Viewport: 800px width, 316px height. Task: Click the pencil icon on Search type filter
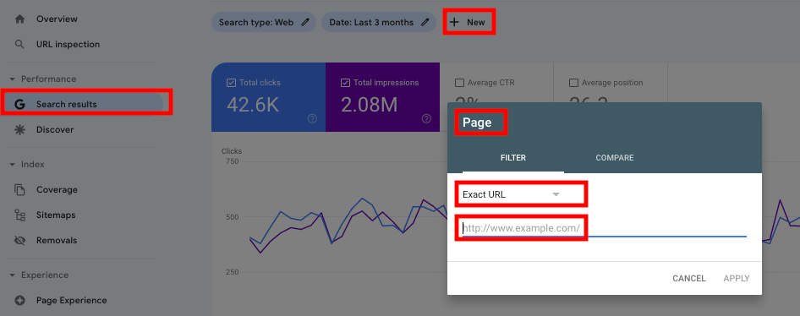pos(305,22)
